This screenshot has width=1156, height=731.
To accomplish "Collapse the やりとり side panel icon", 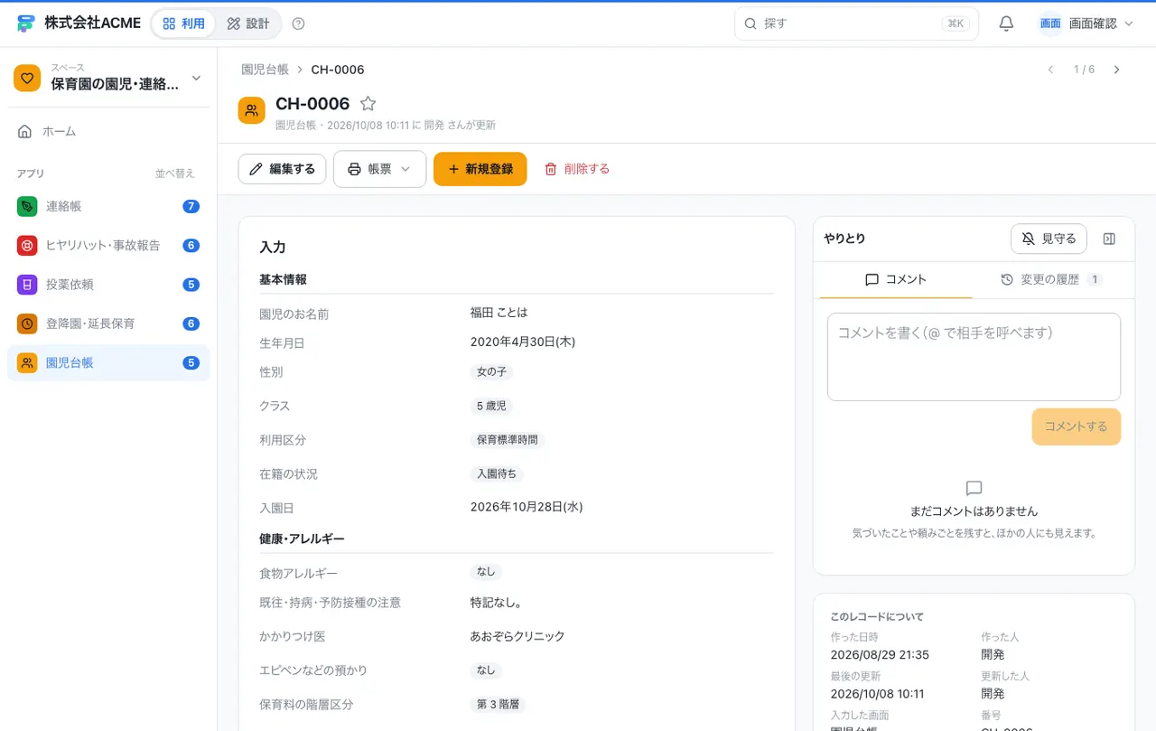I will point(1110,239).
